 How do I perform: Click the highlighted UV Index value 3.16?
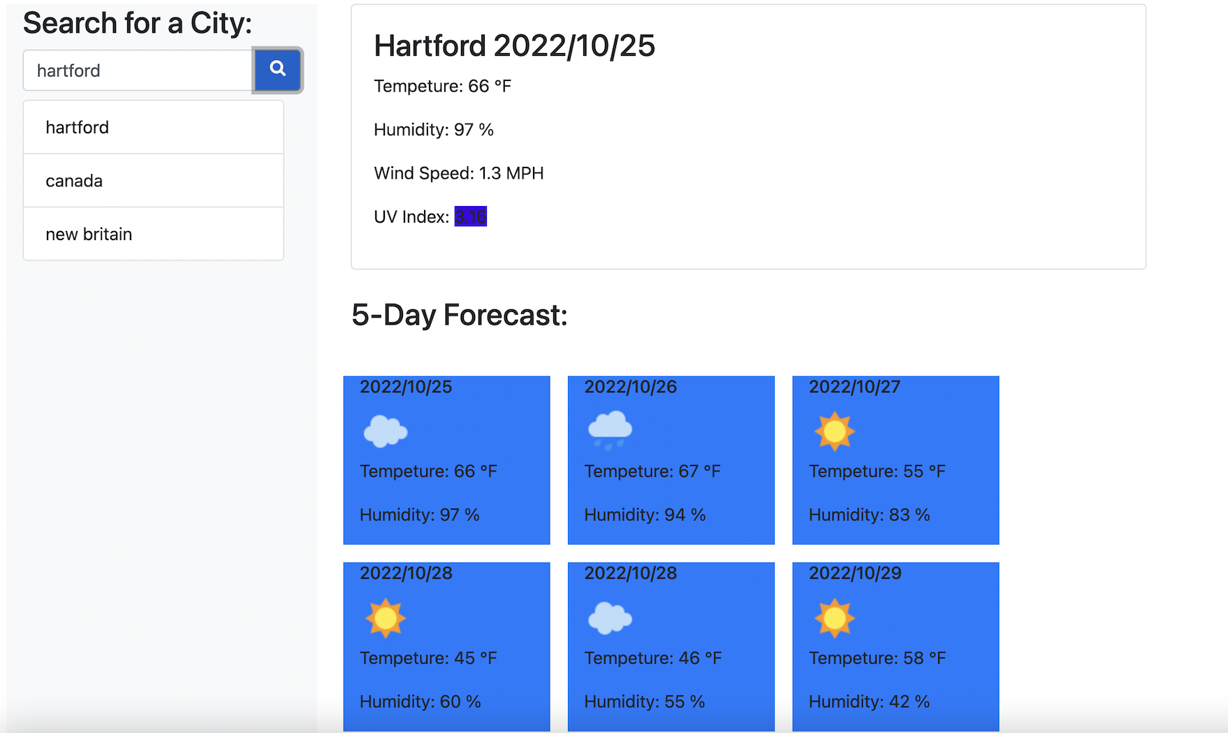(x=471, y=216)
